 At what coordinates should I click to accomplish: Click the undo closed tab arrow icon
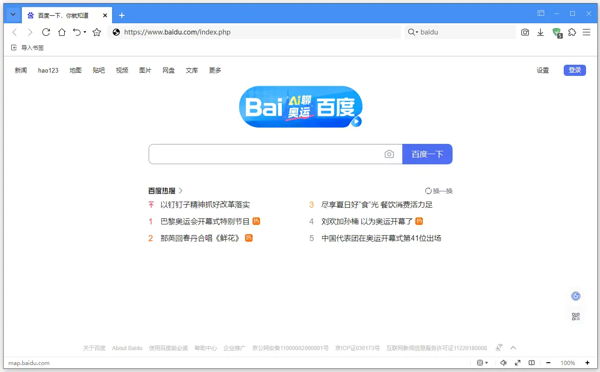click(x=77, y=32)
